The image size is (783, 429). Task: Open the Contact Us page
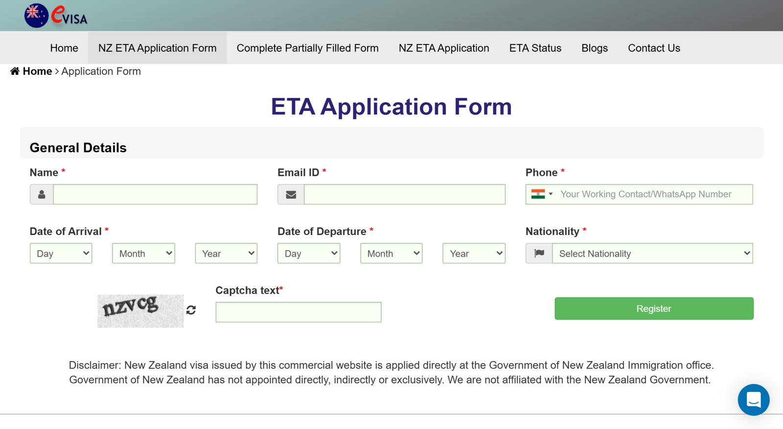tap(654, 48)
